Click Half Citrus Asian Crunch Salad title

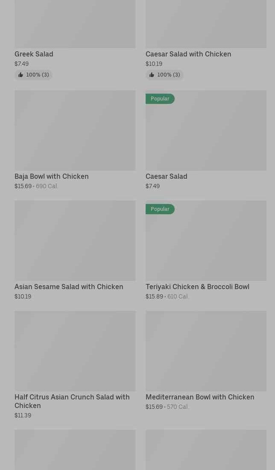[x=72, y=401]
